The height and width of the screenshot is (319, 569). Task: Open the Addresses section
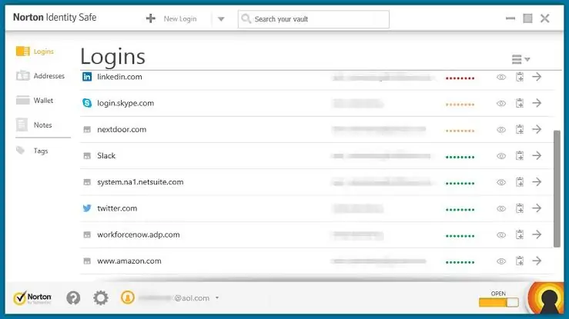pos(40,75)
